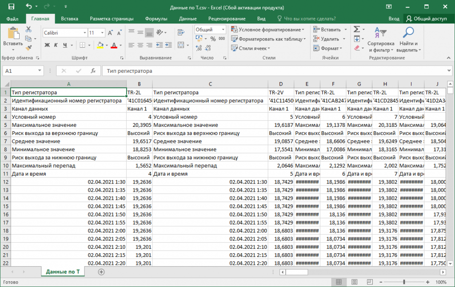Click the Save icon in the title bar
Image resolution: width=455 pixels, height=287 pixels.
11,6
